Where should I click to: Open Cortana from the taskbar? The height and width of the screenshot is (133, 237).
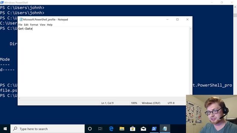pos(90,129)
